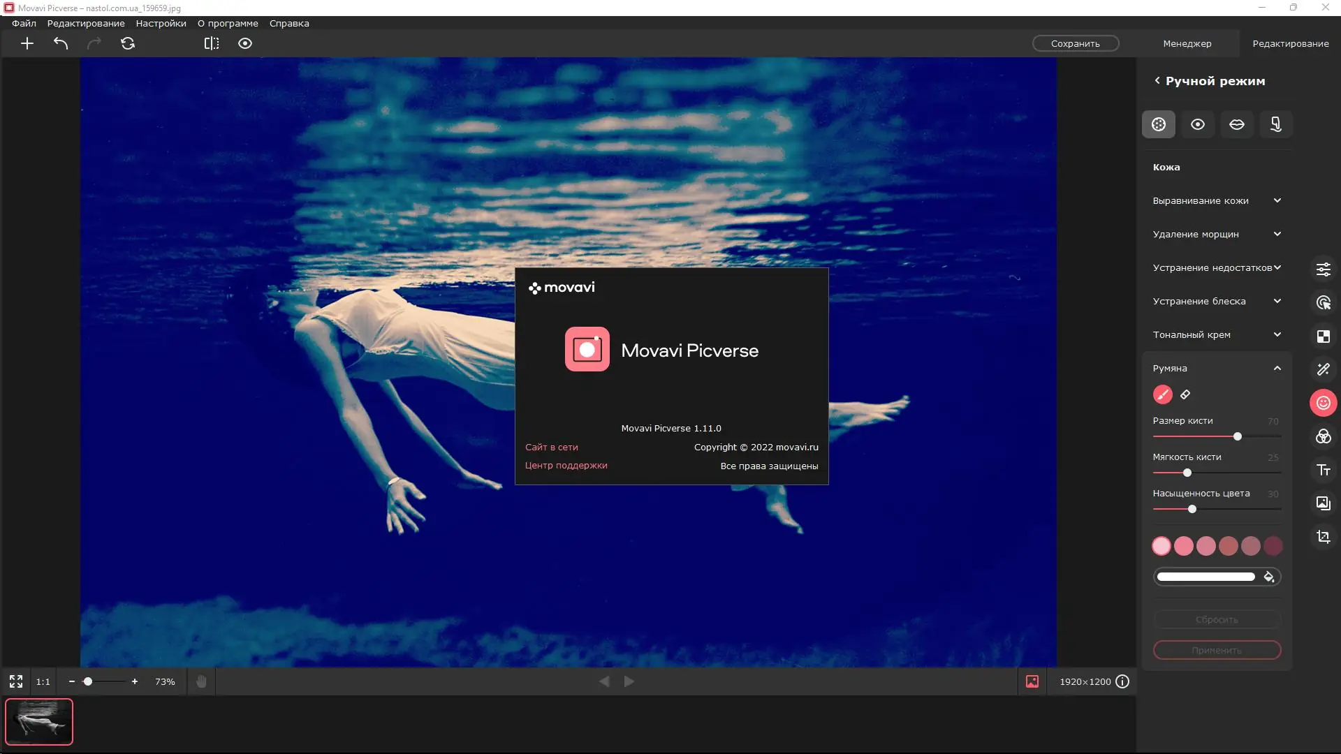The image size is (1341, 754).
Task: Switch to the Менеджер tab
Action: pos(1187,43)
